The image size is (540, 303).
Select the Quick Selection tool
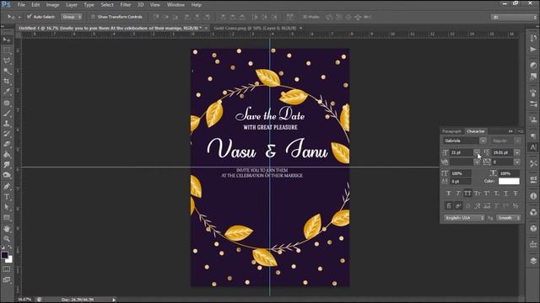[7, 71]
